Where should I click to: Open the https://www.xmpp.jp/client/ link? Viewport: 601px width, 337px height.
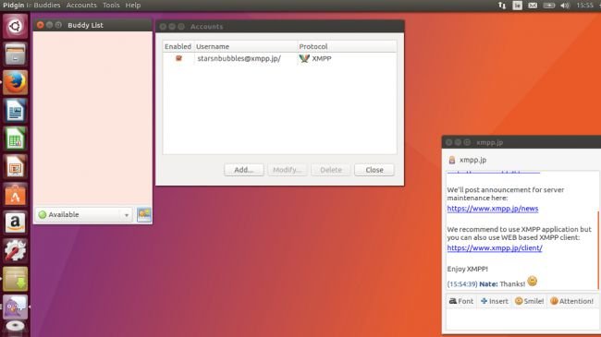click(x=495, y=247)
